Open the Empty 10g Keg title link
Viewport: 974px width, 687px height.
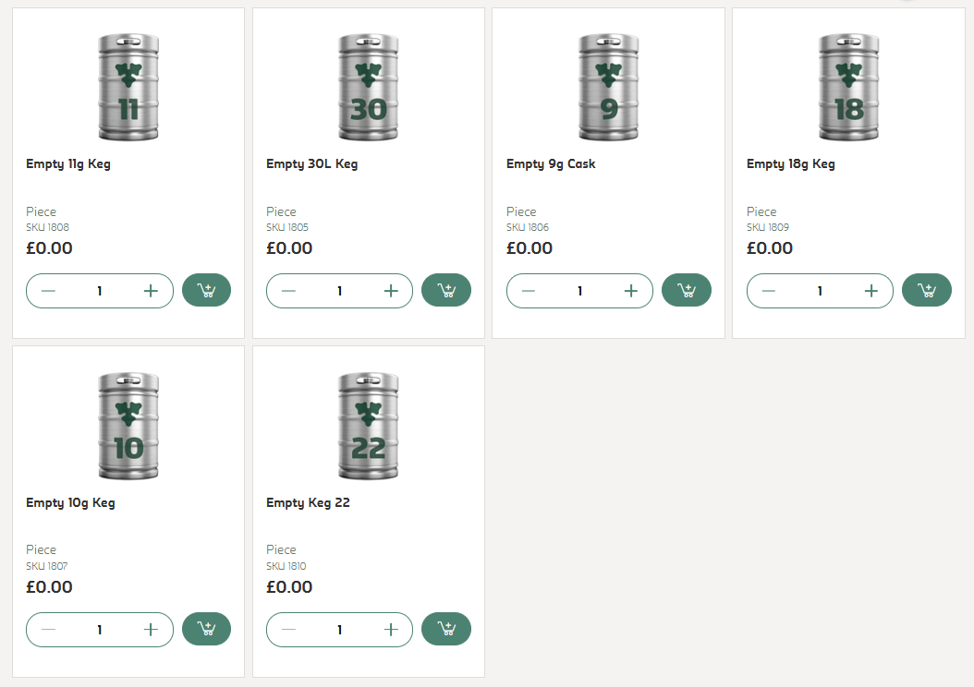[70, 503]
